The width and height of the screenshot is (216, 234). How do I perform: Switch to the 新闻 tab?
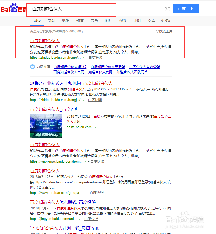[51, 21]
